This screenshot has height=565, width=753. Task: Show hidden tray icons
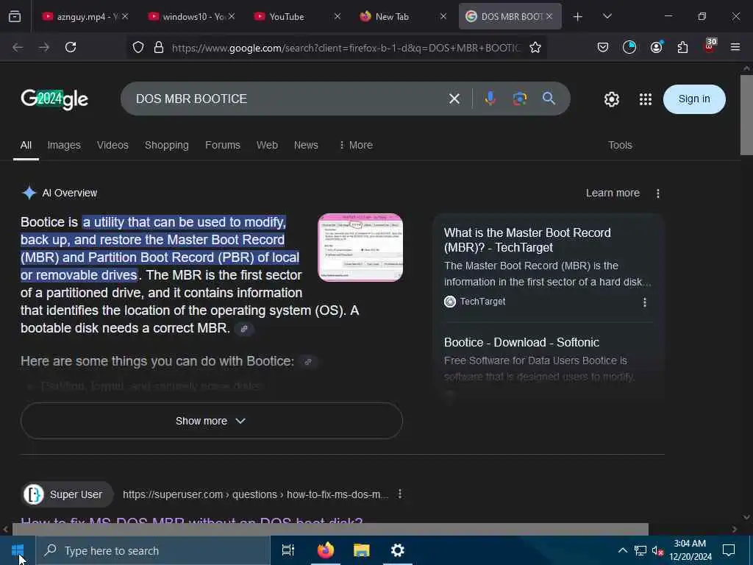[622, 550]
